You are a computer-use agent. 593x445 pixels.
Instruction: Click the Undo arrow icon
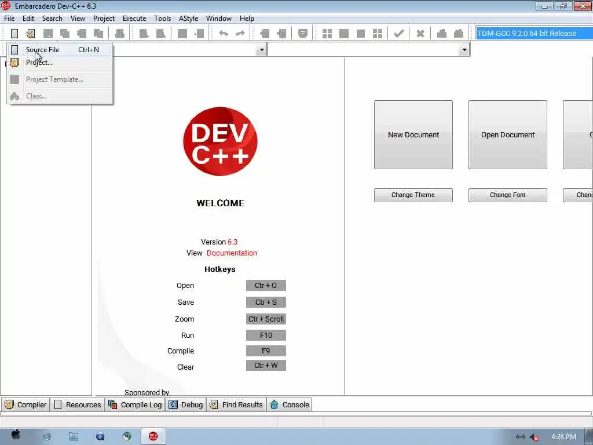click(224, 33)
